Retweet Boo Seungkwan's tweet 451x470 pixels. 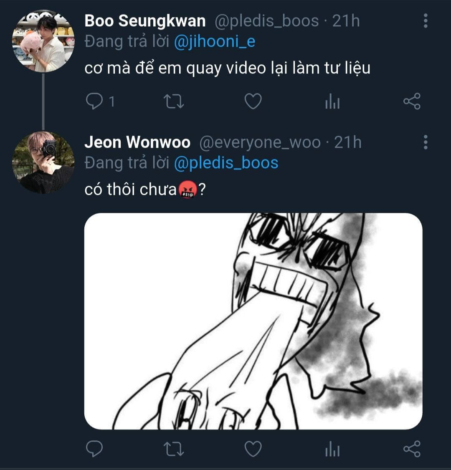click(x=174, y=101)
